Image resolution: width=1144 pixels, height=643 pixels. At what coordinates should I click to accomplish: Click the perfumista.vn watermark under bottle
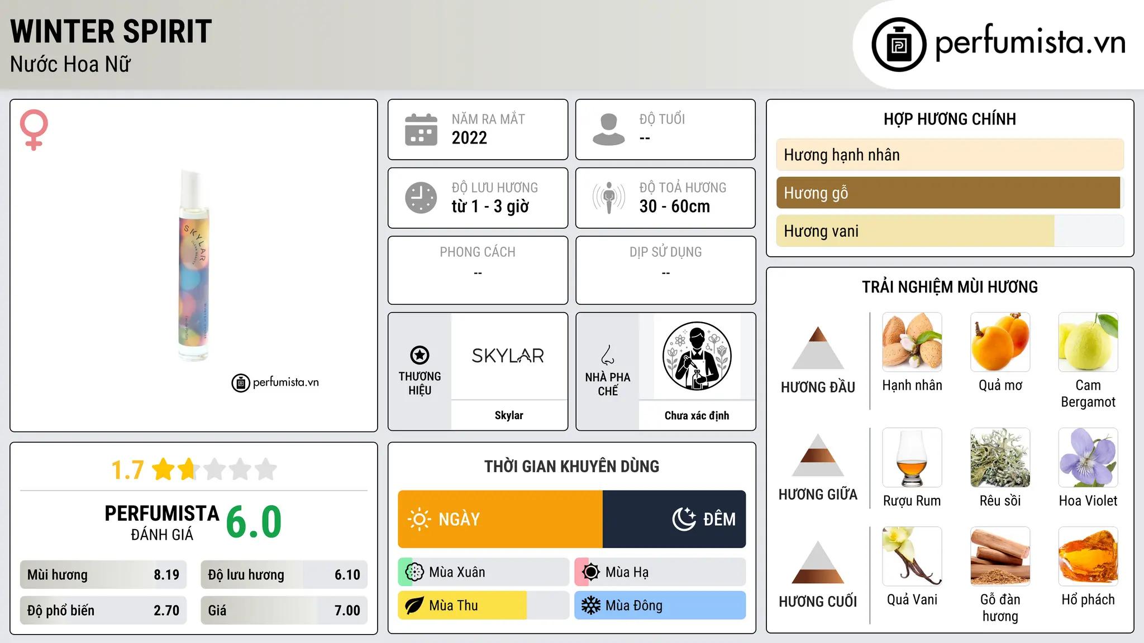tap(275, 383)
